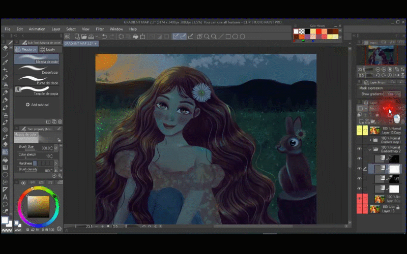Open the Filter menu

click(x=100, y=29)
